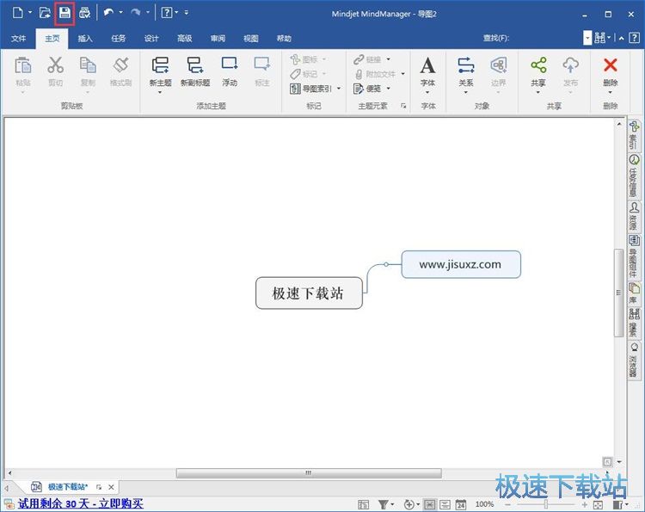Open the filter funnel dropdown in status bar

tap(392, 504)
